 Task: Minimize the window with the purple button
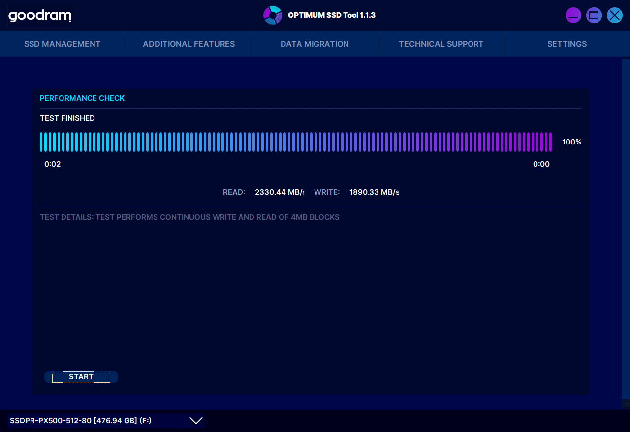pyautogui.click(x=573, y=16)
